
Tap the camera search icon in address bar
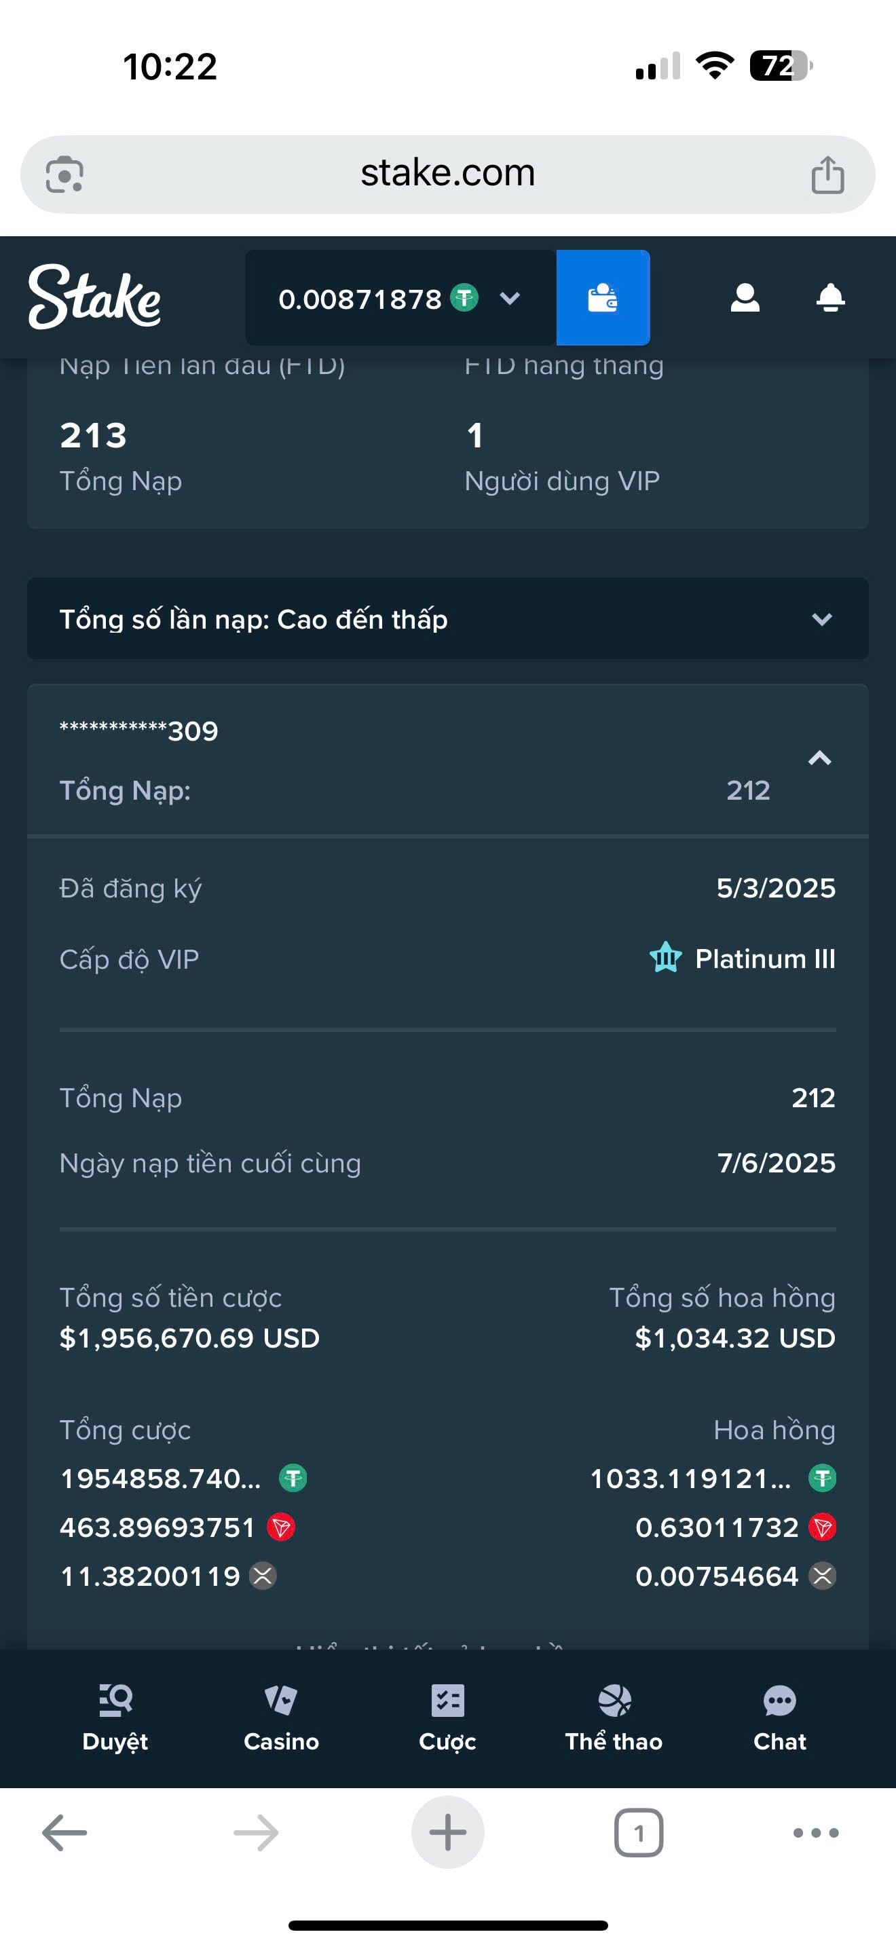[65, 174]
